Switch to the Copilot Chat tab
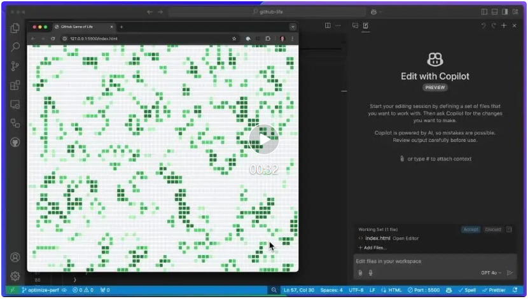The image size is (528, 299). [x=355, y=25]
